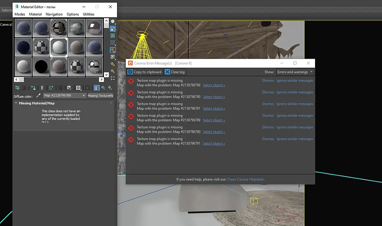Click the Go to Parent icon
Image resolution: width=382 pixels, height=226 pixels.
click(104, 88)
